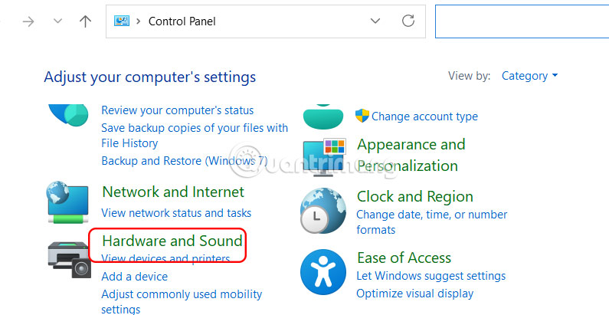Click the Forward navigation arrow
The height and width of the screenshot is (315, 609).
(x=29, y=21)
